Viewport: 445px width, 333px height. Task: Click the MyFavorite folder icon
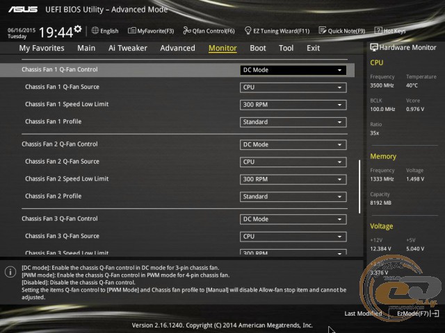click(131, 31)
